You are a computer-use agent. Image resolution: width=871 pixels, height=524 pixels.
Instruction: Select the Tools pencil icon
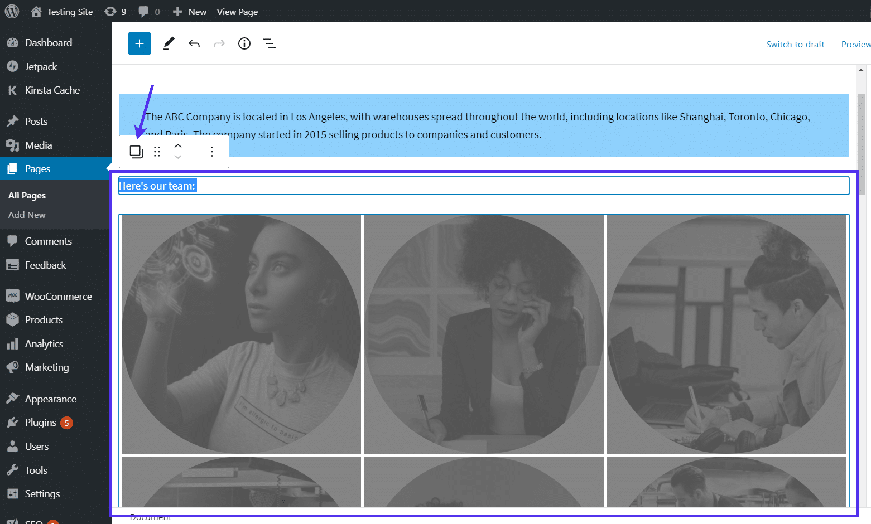[x=169, y=43]
